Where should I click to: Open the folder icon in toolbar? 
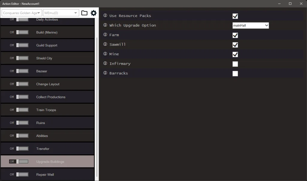84,13
